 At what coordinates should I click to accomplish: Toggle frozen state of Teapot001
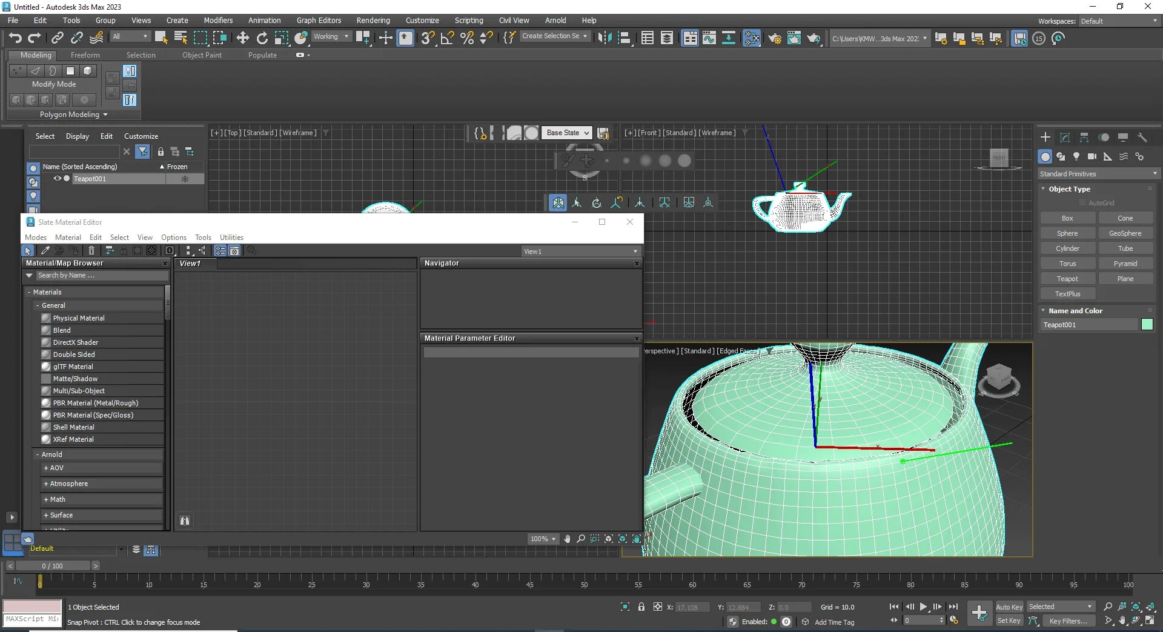pos(185,179)
